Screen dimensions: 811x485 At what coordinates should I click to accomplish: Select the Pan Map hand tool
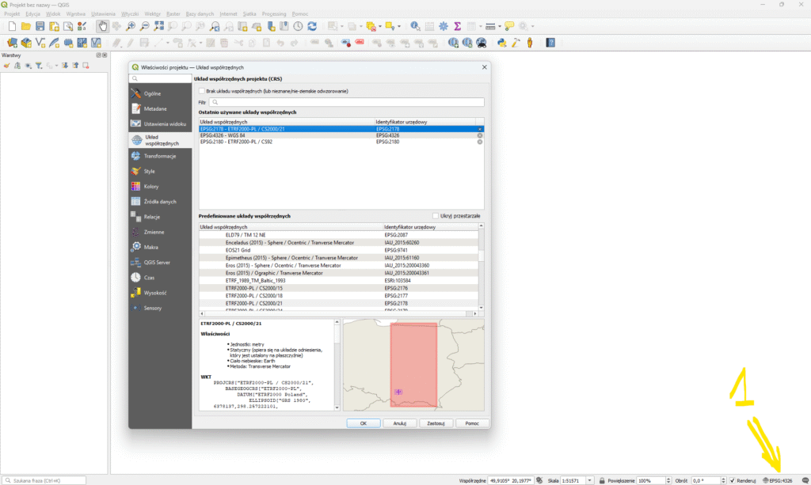(103, 26)
